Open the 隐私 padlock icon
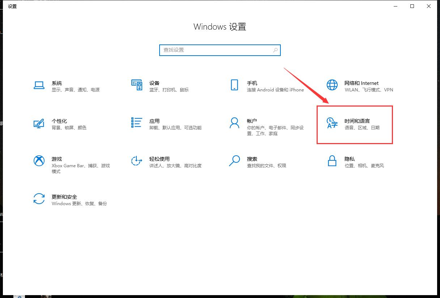 click(x=332, y=161)
